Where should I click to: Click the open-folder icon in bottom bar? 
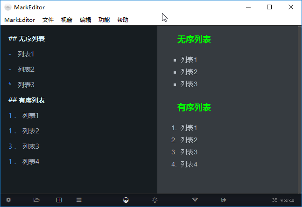[x=36, y=200]
